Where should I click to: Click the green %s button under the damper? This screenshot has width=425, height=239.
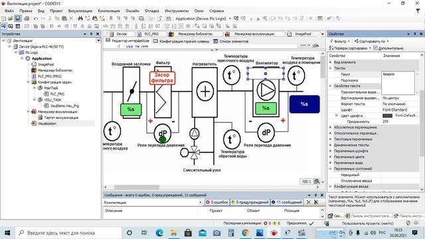[131, 110]
